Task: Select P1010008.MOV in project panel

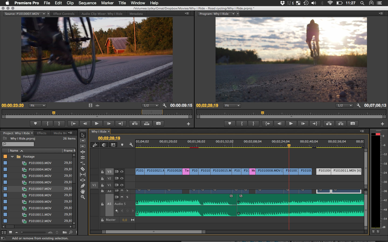Action: [40, 195]
